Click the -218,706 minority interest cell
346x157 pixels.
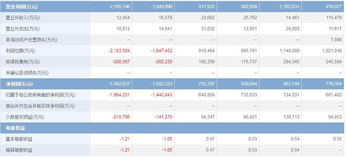121,117
